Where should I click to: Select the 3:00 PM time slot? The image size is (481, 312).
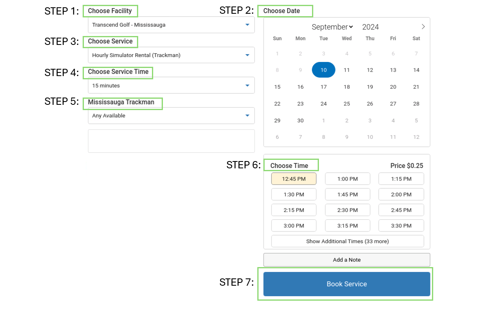pyautogui.click(x=293, y=225)
